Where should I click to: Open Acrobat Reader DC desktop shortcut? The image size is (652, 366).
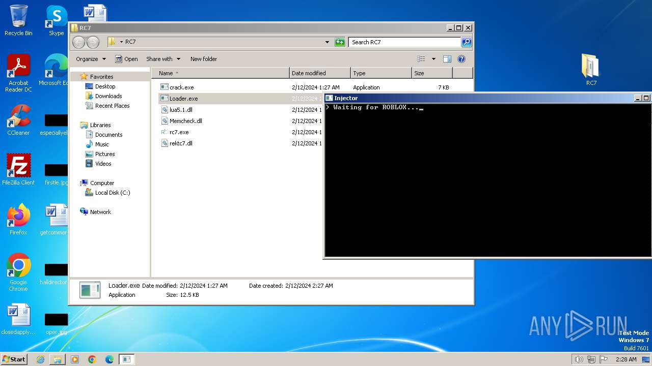click(x=18, y=73)
